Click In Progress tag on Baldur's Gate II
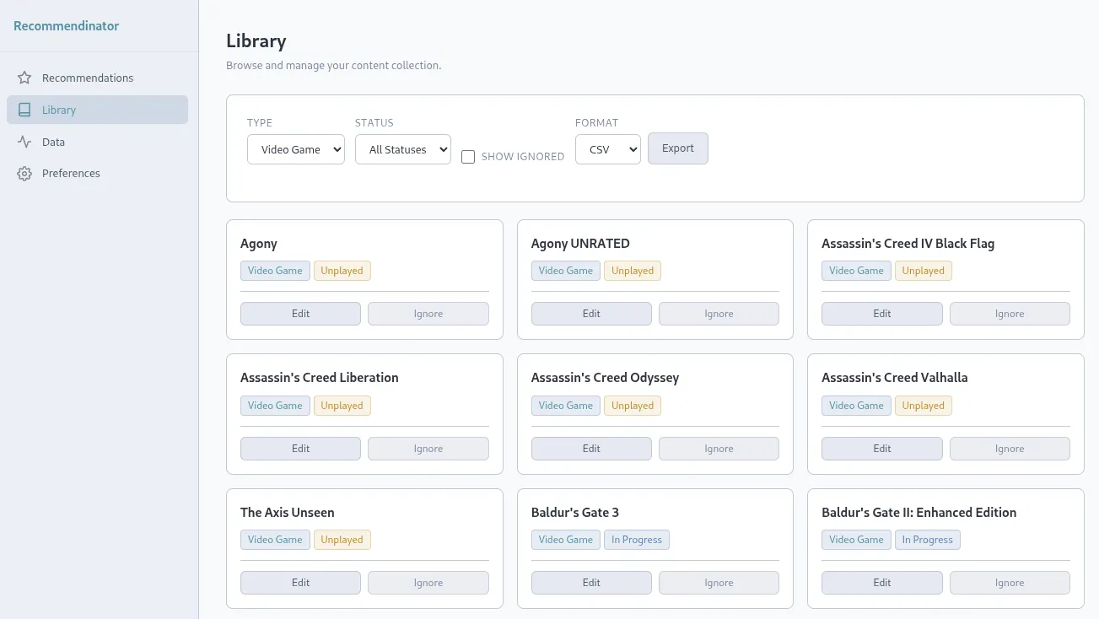The width and height of the screenshot is (1099, 619). click(928, 540)
